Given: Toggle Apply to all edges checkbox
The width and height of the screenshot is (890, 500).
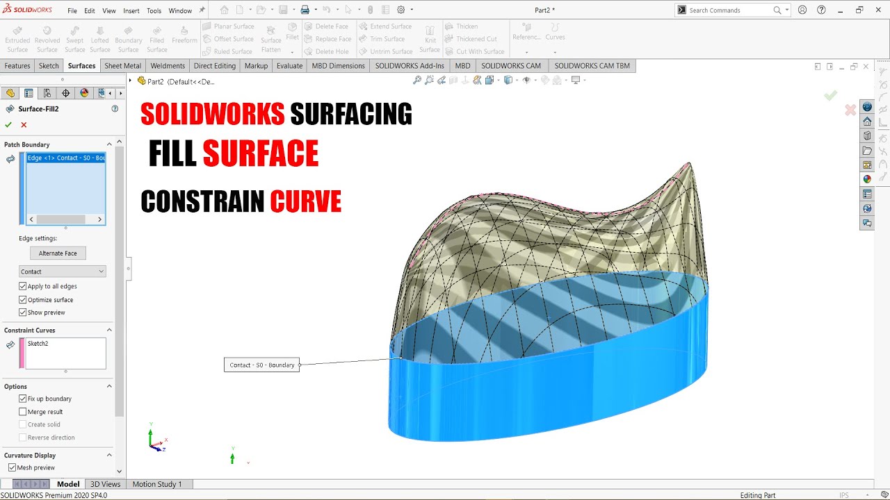Looking at the screenshot, I should click(23, 286).
